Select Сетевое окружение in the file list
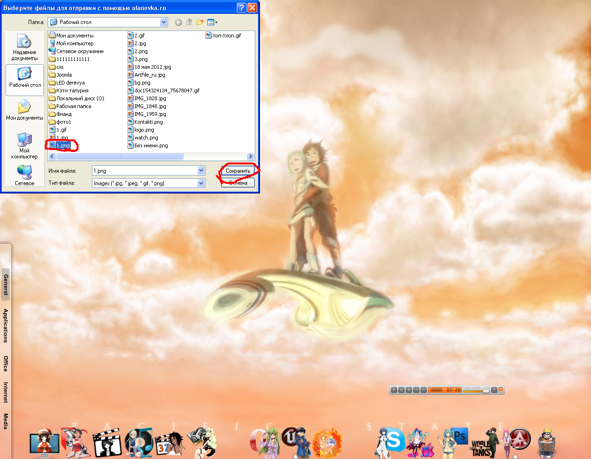 coord(76,51)
